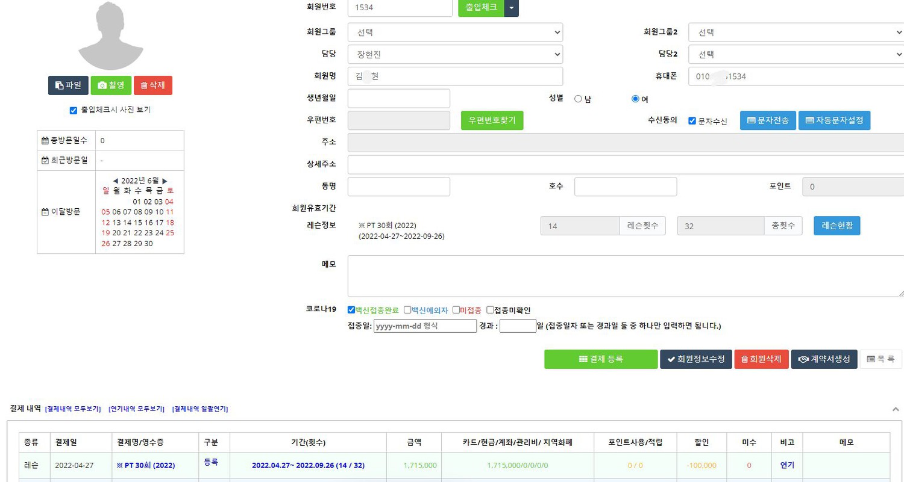Go to previous month in visit calendar
Screen dimensions: 904x482
(116, 181)
